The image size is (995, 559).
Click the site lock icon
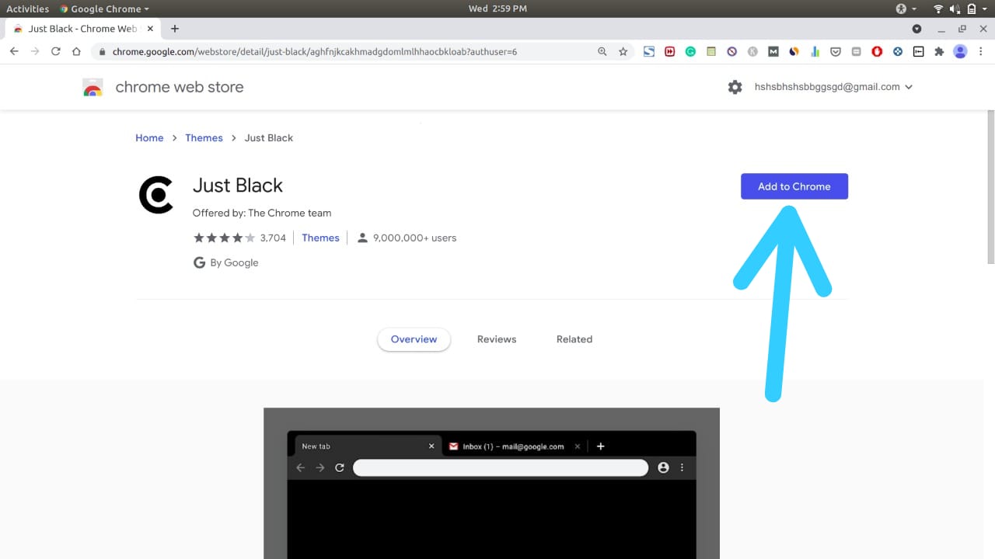click(100, 52)
